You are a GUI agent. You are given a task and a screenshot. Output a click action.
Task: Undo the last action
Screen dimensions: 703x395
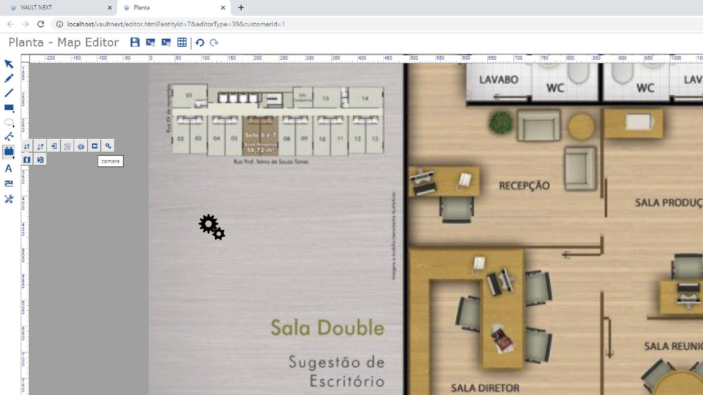point(200,42)
